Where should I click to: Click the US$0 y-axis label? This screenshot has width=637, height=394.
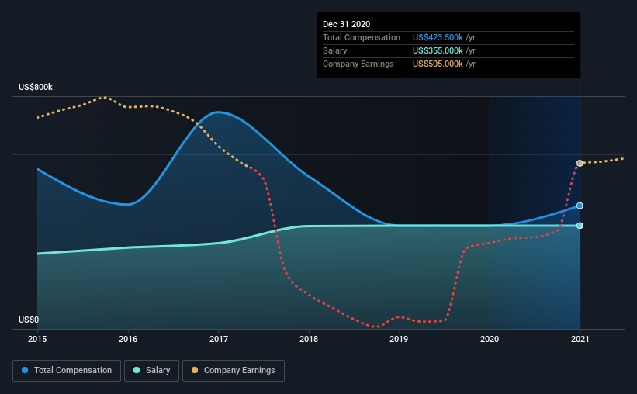(29, 320)
